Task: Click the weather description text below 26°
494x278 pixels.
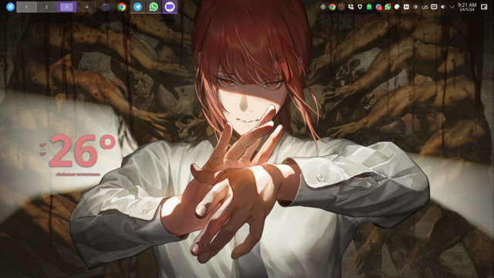Action: (78, 174)
